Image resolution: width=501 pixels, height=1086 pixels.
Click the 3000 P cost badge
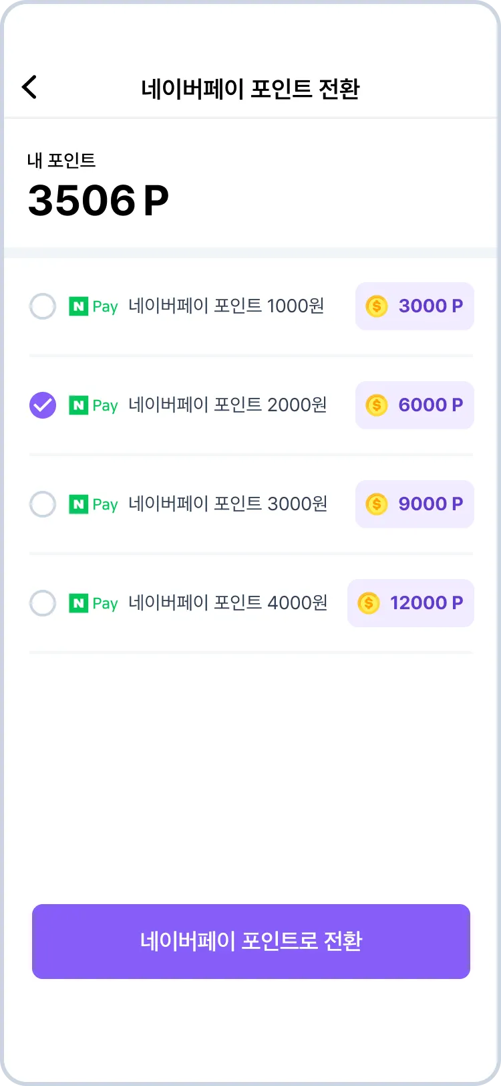(x=415, y=306)
